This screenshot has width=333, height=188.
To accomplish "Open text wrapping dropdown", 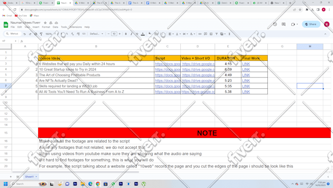I will 185,34.
